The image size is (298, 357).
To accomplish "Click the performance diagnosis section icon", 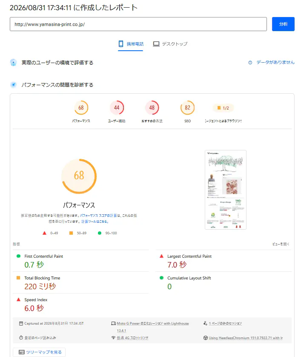I will pos(14,85).
